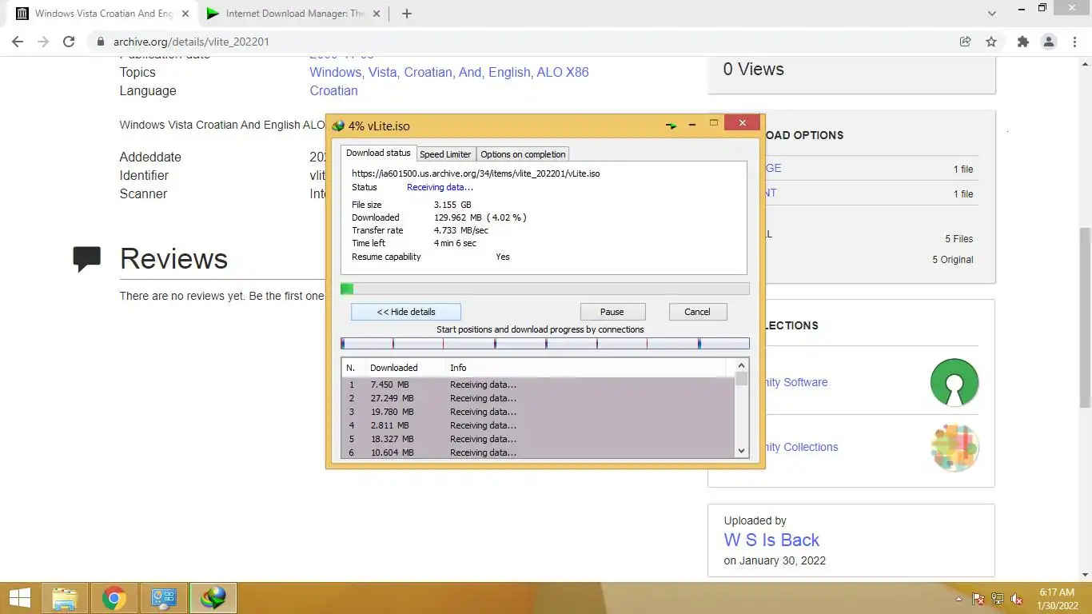
Task: Sort by Downloaded column header
Action: [x=405, y=368]
